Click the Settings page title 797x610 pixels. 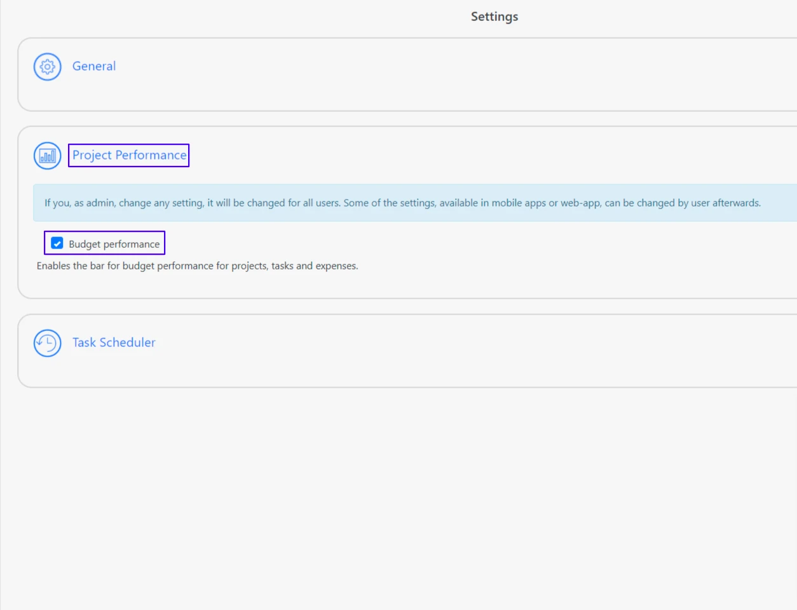point(494,17)
